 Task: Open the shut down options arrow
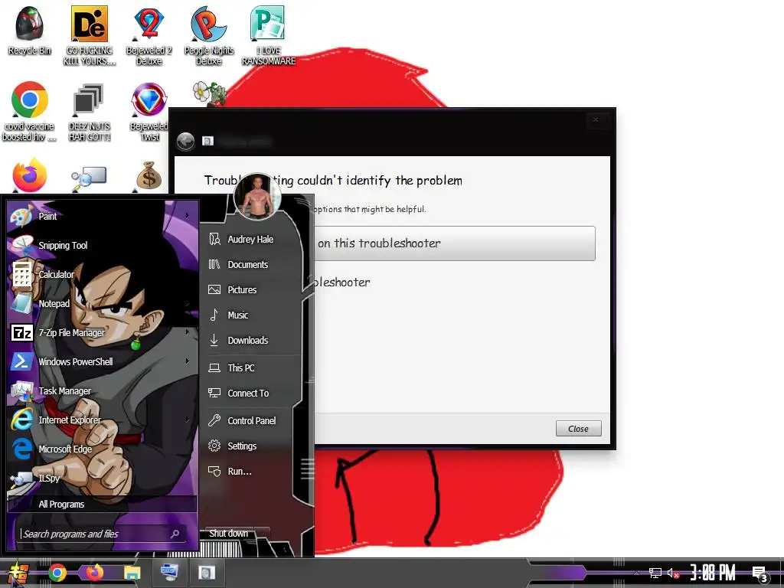[263, 534]
